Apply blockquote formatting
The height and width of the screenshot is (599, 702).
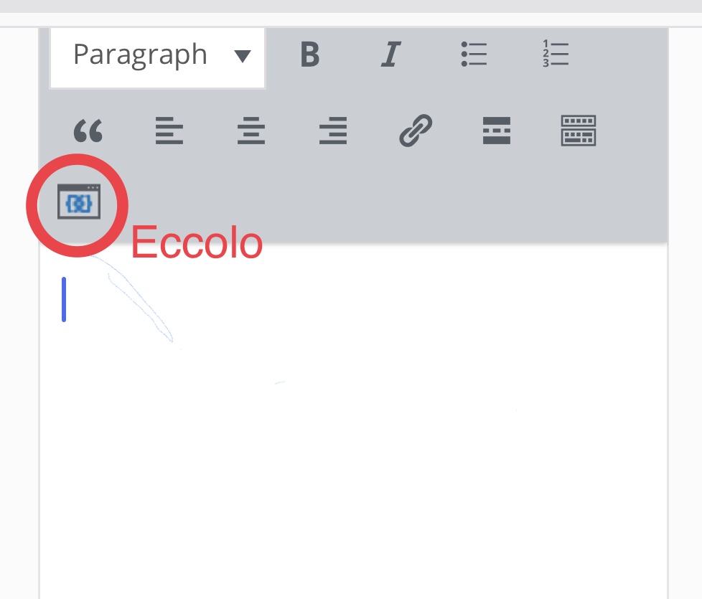[x=88, y=131]
